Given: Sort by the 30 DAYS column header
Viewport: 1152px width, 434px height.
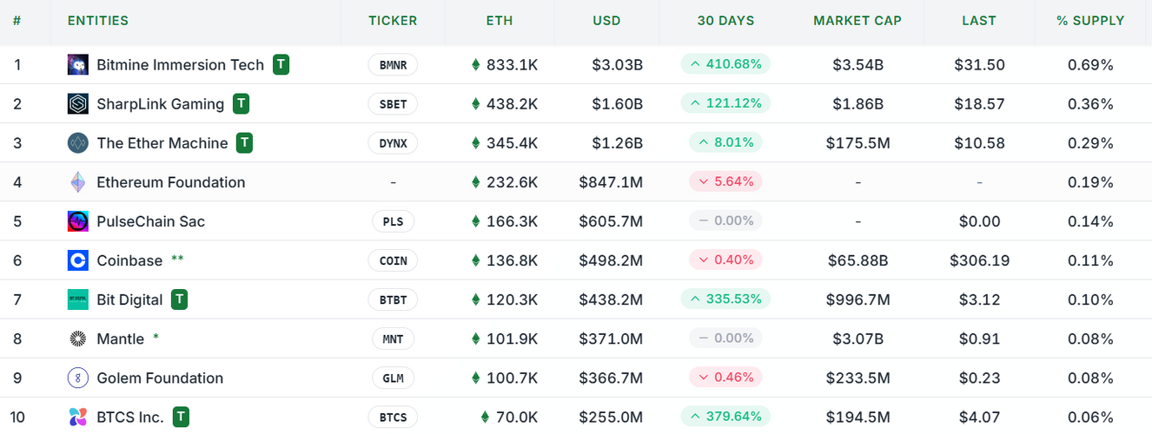Looking at the screenshot, I should tap(725, 21).
